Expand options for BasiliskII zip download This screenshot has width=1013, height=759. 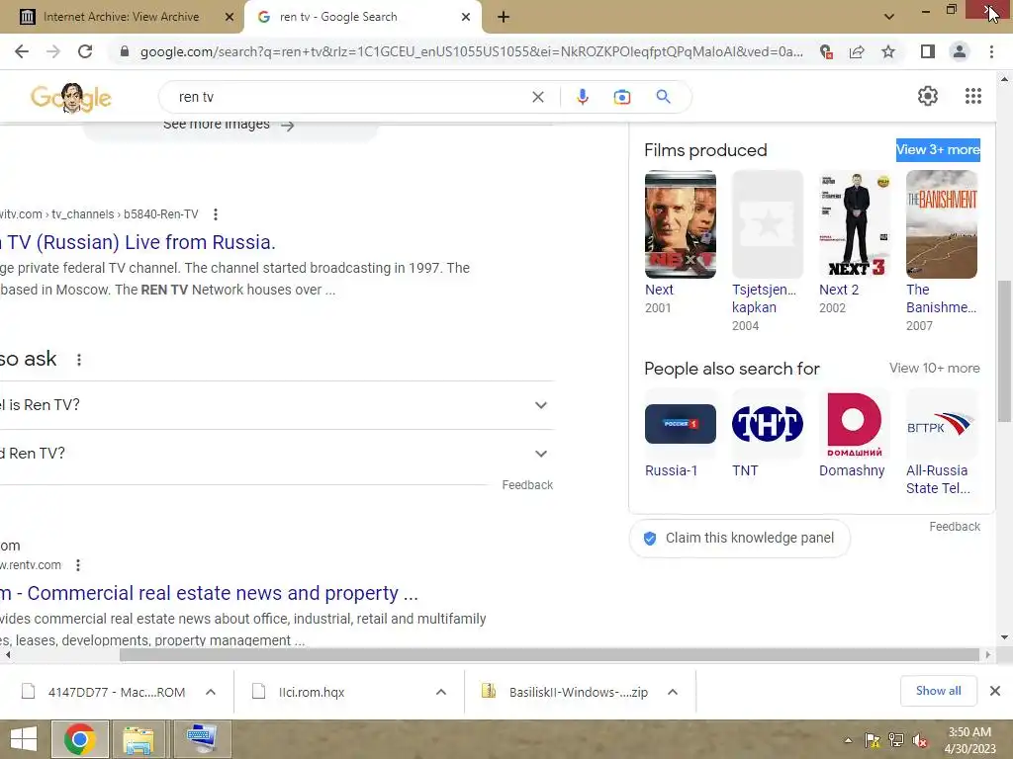pos(673,693)
